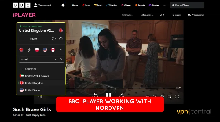The height and width of the screenshot is (122, 220).
Task: Select UK flag in recent connections row
Action: (x=21, y=50)
